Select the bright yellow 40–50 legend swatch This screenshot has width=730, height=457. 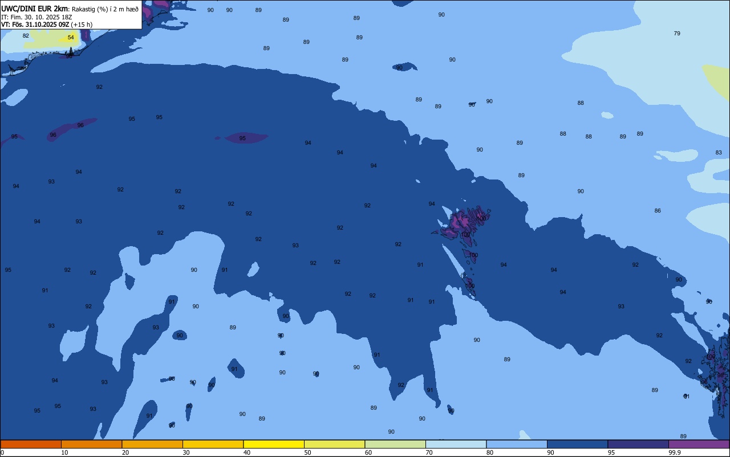point(274,444)
